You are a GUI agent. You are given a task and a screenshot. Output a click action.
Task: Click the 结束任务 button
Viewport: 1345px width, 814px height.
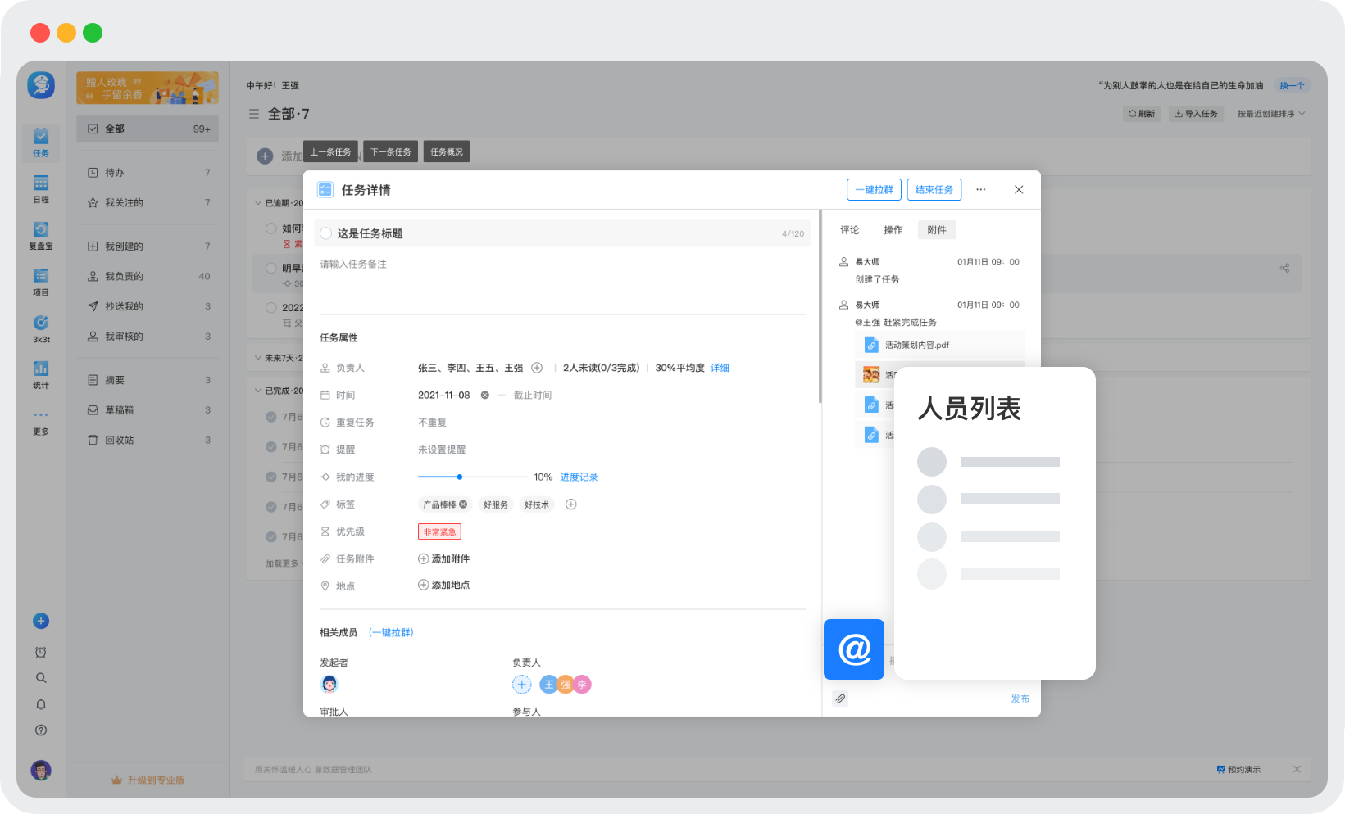pyautogui.click(x=934, y=190)
